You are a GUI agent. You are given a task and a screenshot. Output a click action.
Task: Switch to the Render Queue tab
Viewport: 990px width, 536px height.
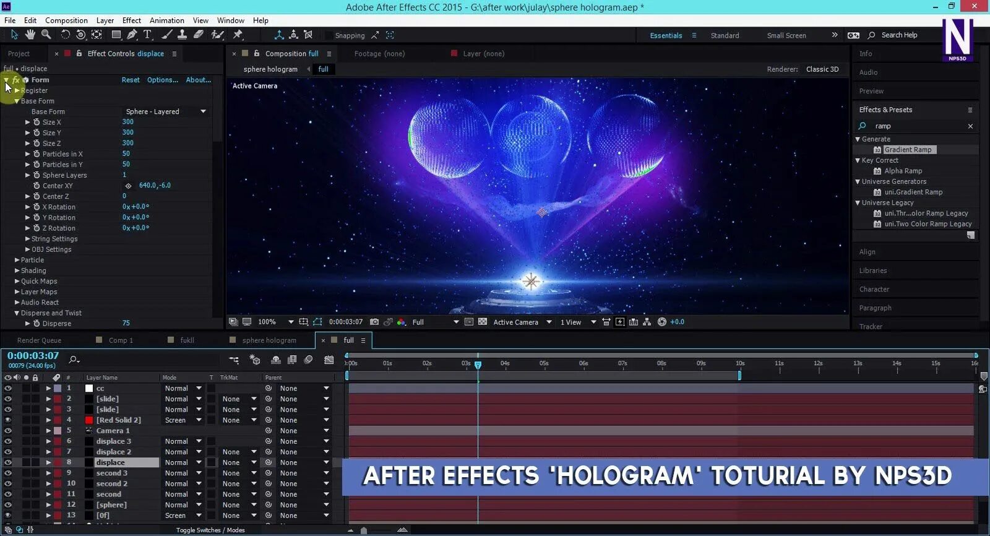coord(39,340)
